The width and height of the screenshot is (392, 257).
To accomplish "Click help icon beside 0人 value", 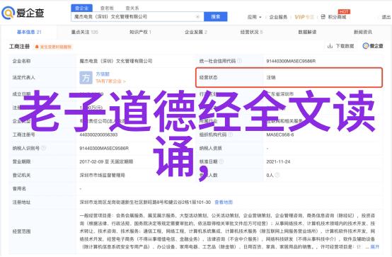I will [277, 175].
